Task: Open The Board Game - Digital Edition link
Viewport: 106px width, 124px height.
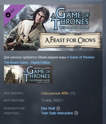Action: pyautogui.click(x=27, y=62)
